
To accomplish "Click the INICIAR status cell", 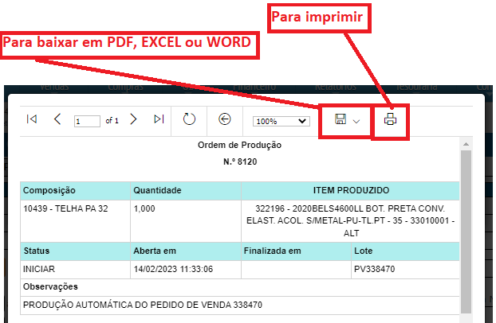I will (x=41, y=269).
